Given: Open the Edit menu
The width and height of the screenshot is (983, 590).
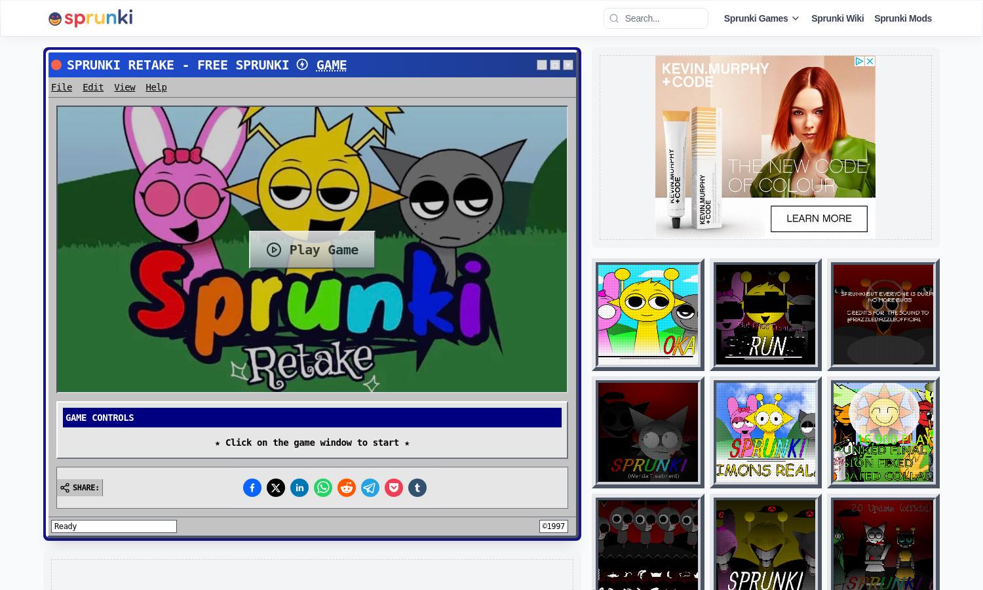Looking at the screenshot, I should click(93, 87).
